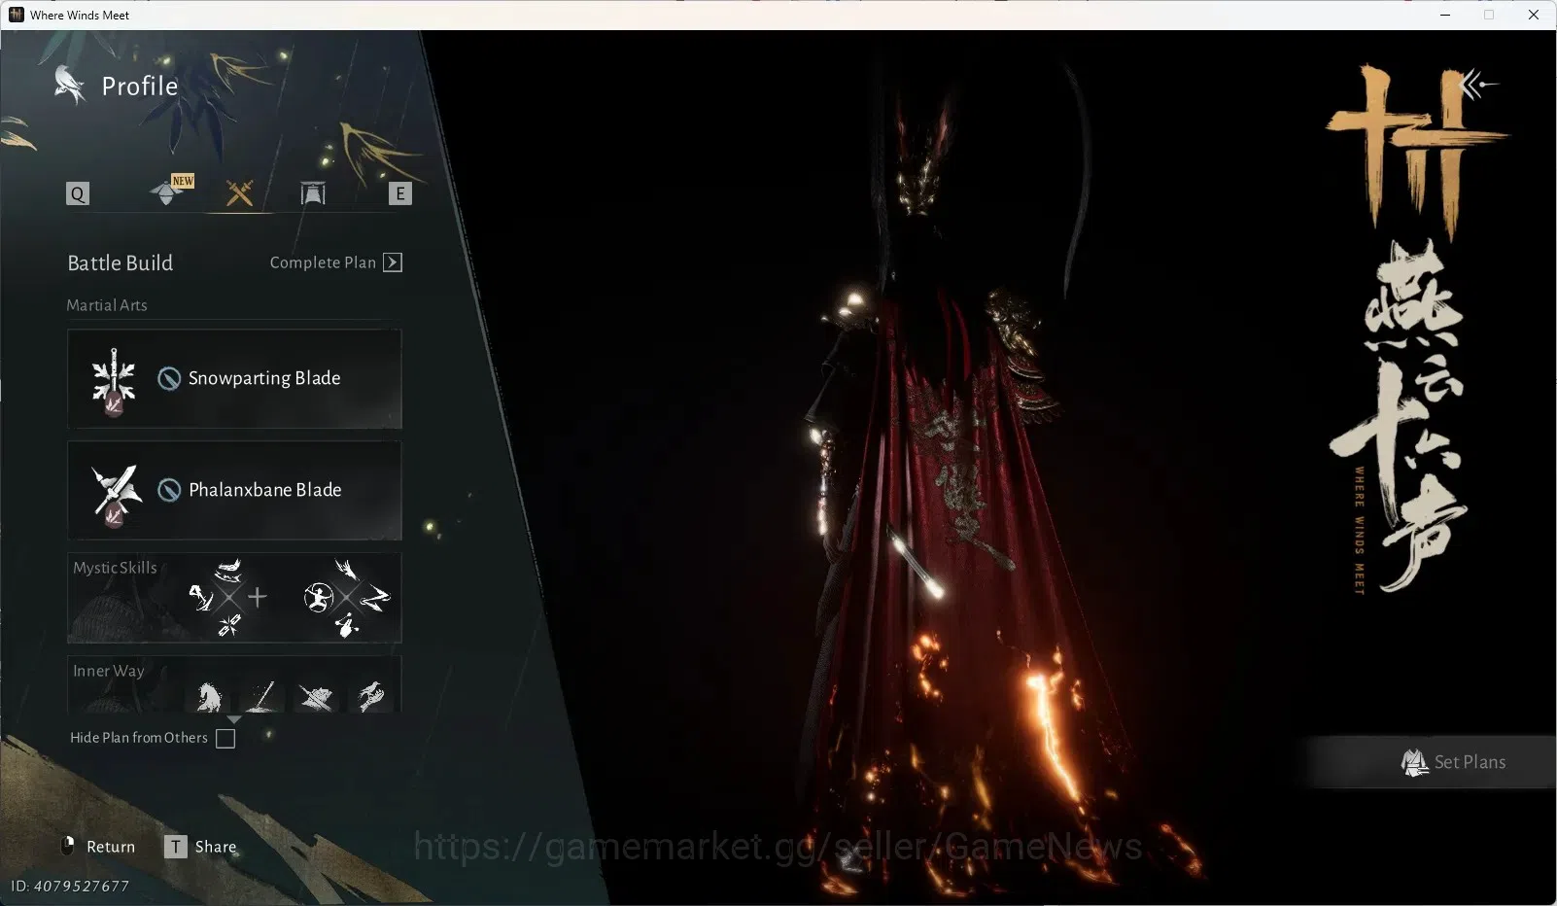Click the bottom mystic skill in the first group

(x=229, y=625)
